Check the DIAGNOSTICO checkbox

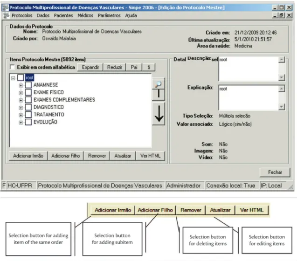click(x=28, y=107)
